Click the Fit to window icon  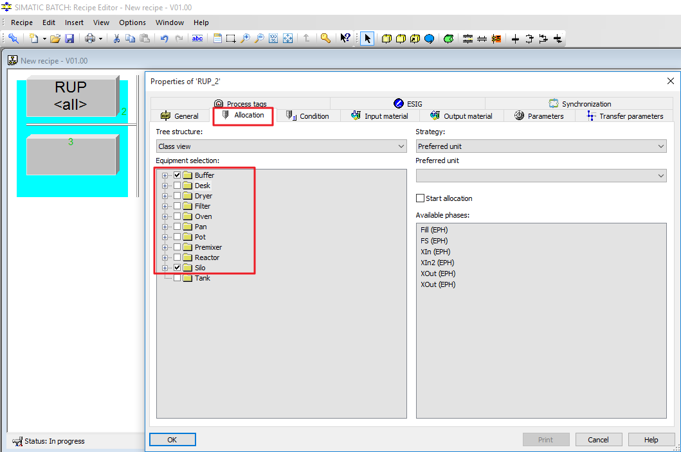[x=287, y=39]
